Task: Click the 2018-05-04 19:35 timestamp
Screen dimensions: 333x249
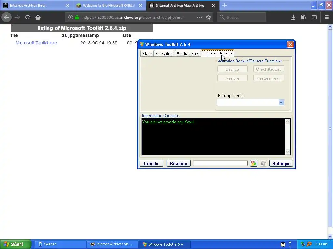Action: 99,43
